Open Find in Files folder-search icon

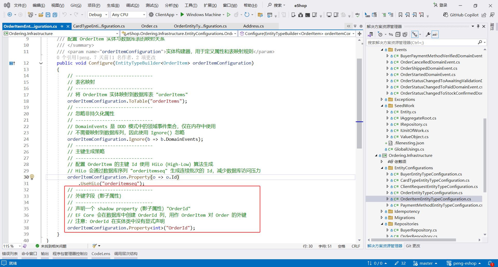click(x=260, y=15)
